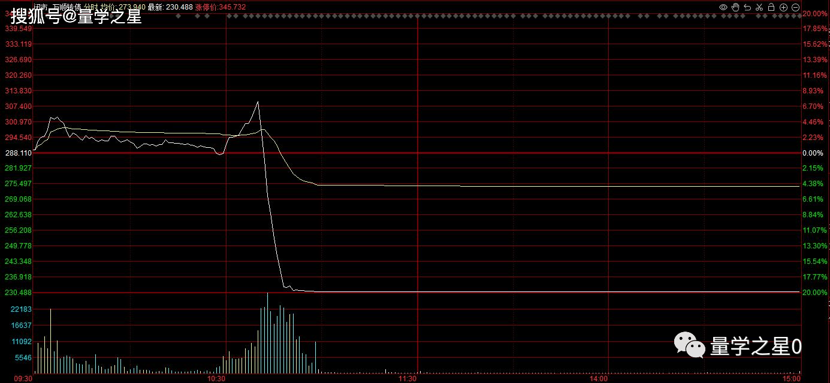Click the 20.00% green bottom percentage label

click(815, 293)
